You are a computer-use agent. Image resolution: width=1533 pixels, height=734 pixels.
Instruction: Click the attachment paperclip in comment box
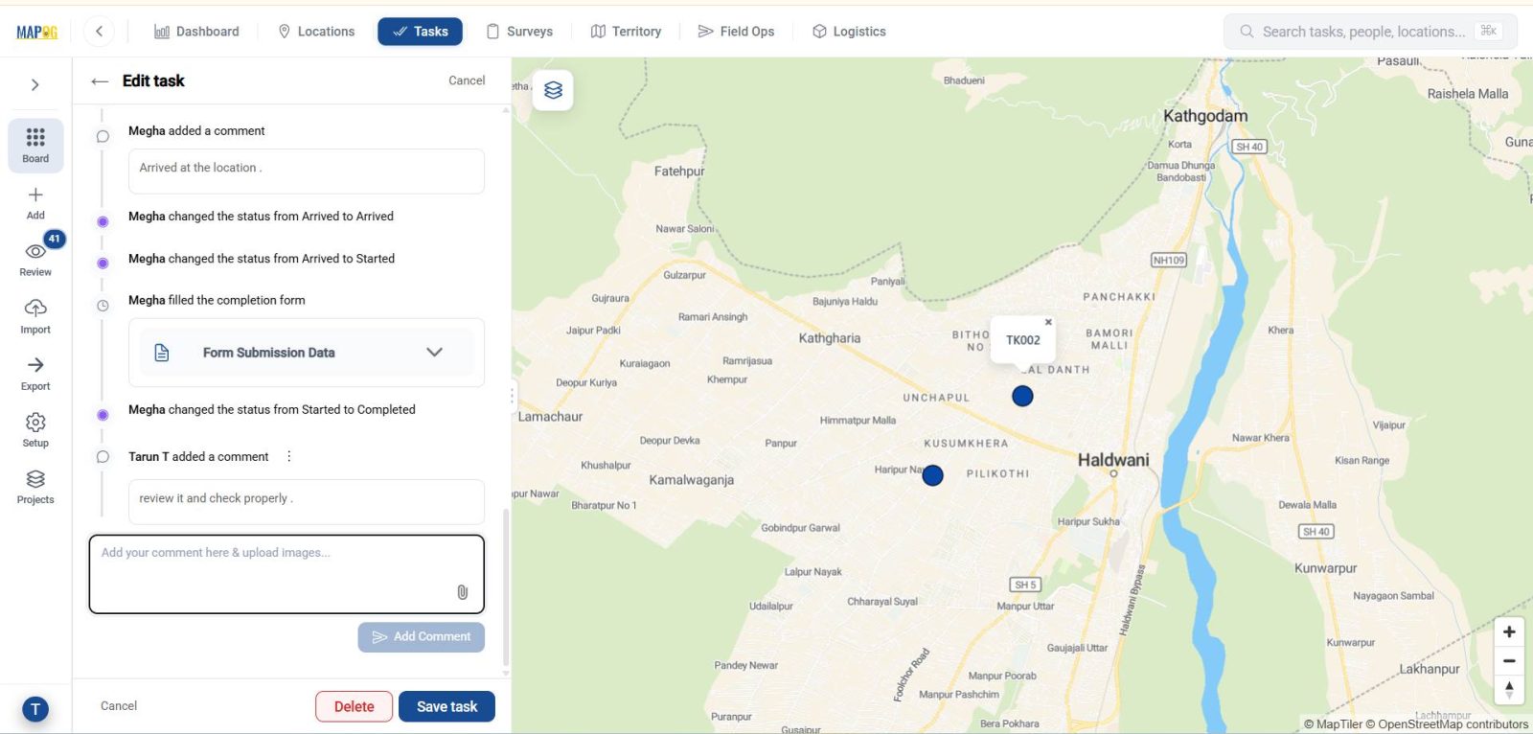(x=463, y=592)
